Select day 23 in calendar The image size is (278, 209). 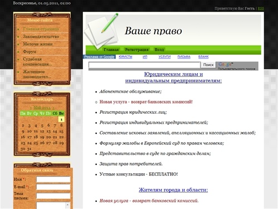coord(23,143)
